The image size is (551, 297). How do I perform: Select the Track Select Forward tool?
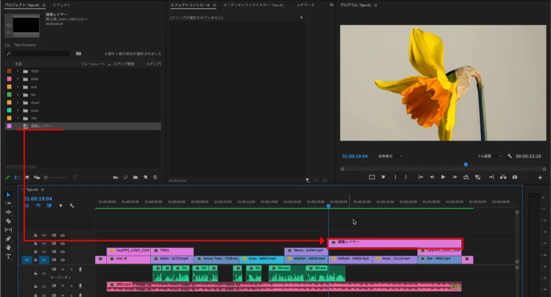click(x=9, y=204)
